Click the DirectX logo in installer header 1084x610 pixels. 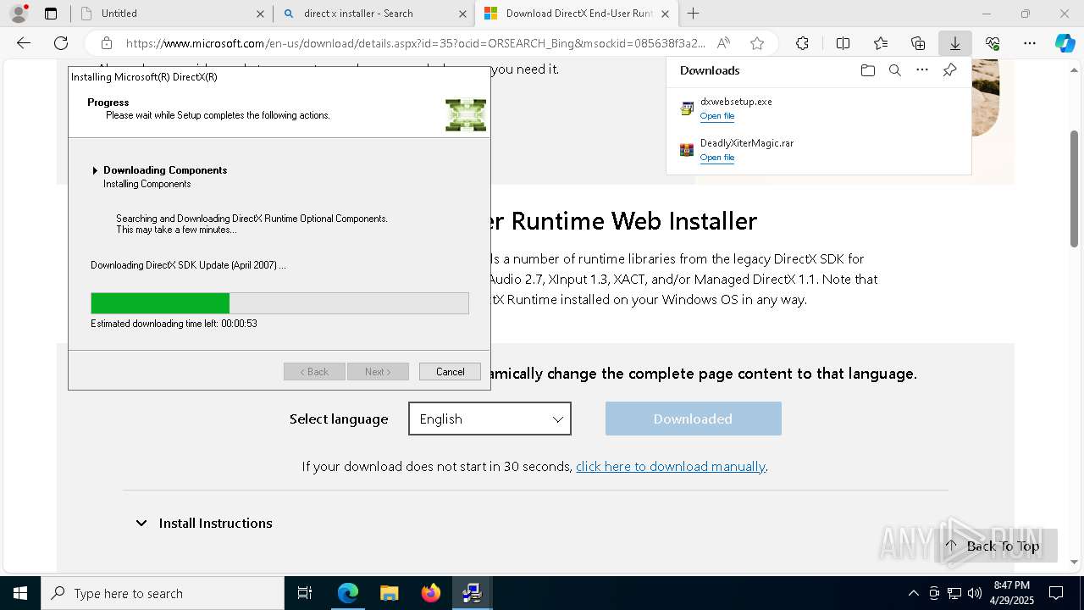point(466,114)
